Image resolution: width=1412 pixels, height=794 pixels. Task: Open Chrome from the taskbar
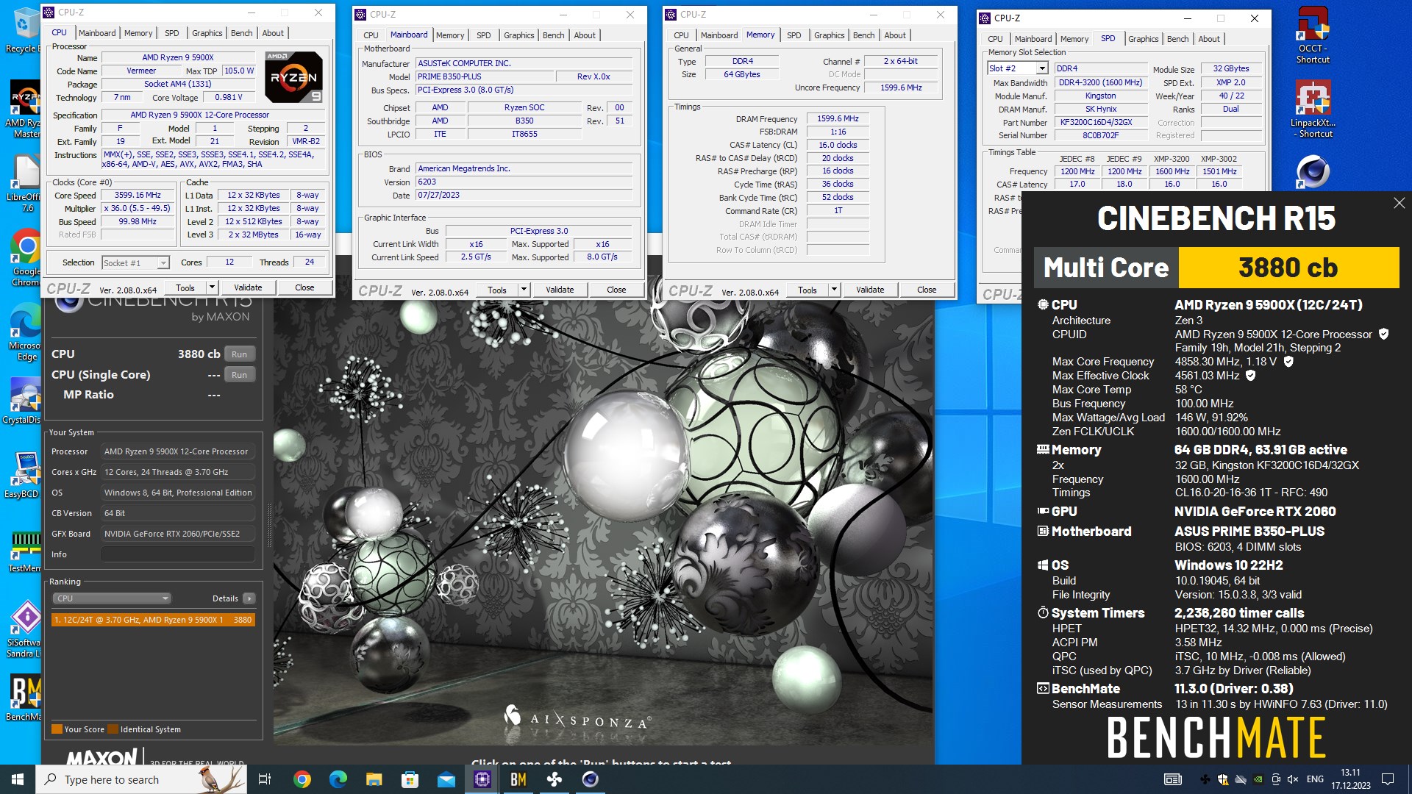pyautogui.click(x=302, y=779)
